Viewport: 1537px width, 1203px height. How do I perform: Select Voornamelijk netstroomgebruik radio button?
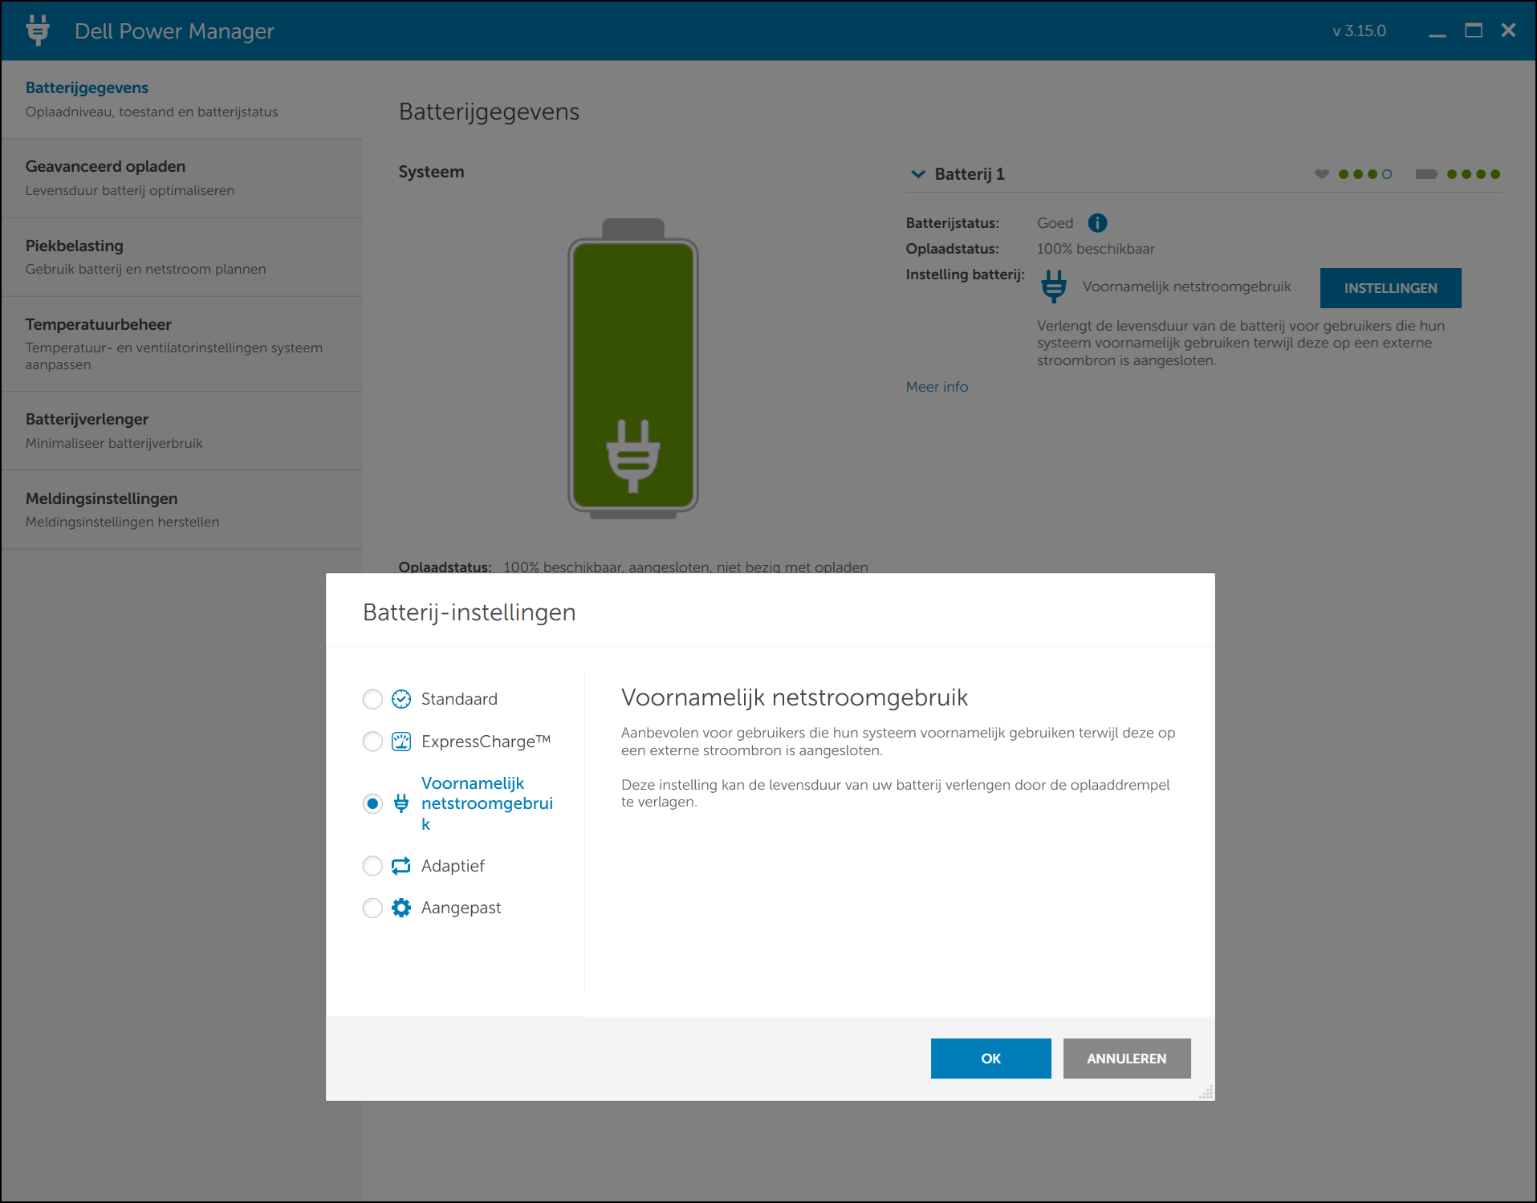[372, 803]
